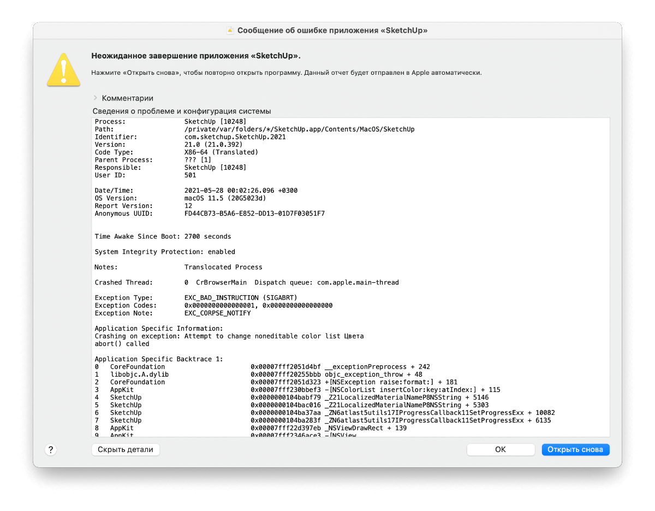Click the Application Specific Backtrace 1: line

click(159, 359)
